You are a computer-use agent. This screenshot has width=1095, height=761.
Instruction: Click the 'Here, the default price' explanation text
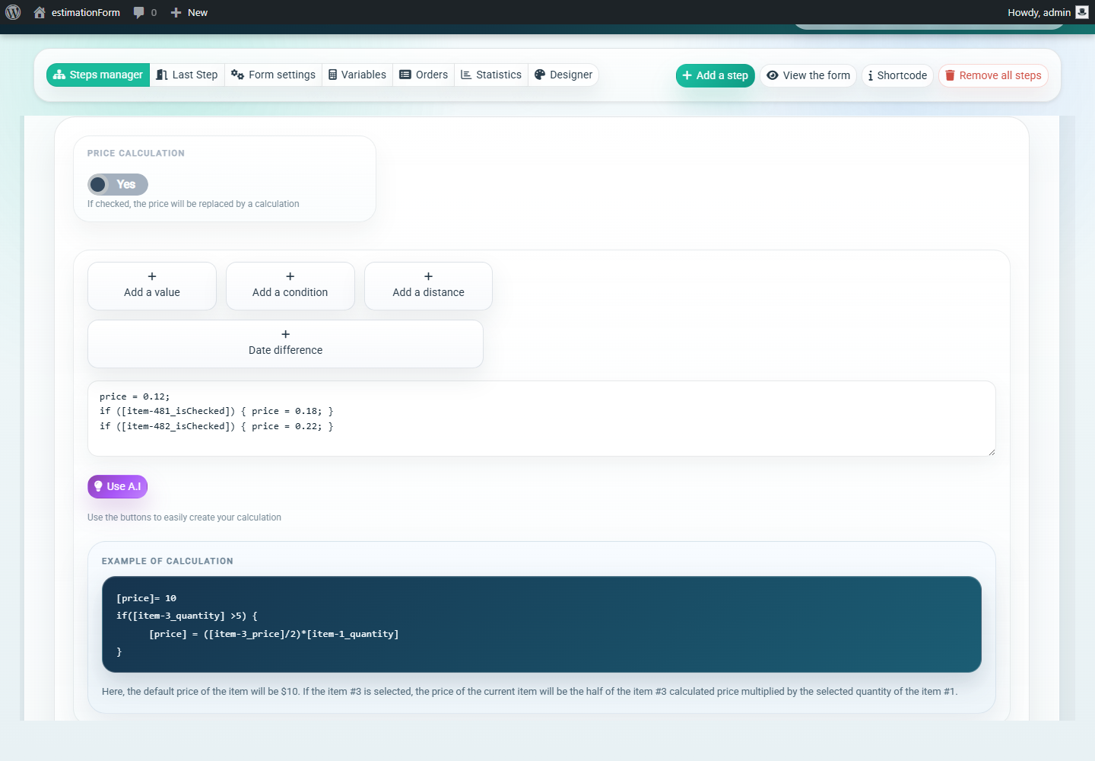point(530,692)
